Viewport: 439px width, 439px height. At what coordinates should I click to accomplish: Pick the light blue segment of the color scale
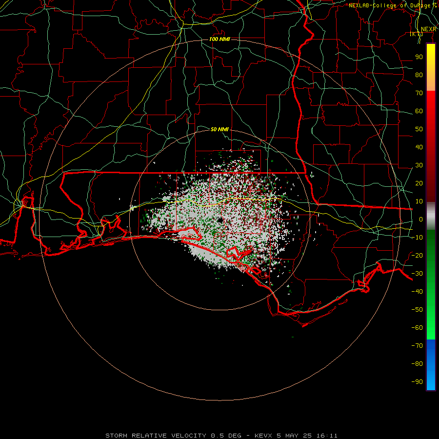(x=431, y=379)
